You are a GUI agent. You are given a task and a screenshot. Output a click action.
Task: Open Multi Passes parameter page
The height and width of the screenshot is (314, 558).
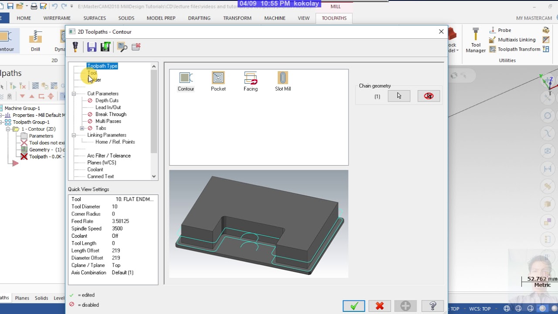pyautogui.click(x=108, y=121)
